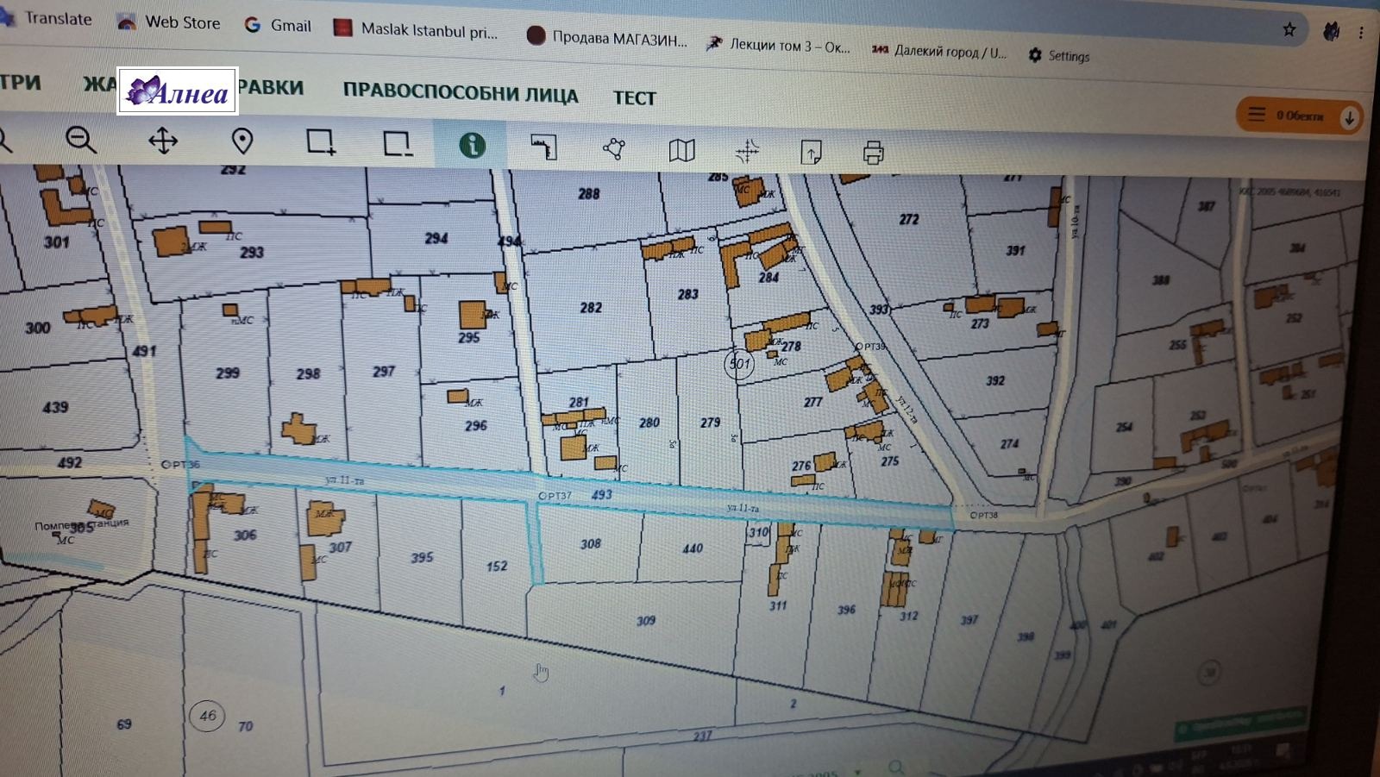The width and height of the screenshot is (1380, 777).
Task: Click parcel 293 on the map
Action: tap(252, 252)
